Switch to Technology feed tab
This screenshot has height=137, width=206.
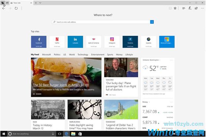(83, 55)
